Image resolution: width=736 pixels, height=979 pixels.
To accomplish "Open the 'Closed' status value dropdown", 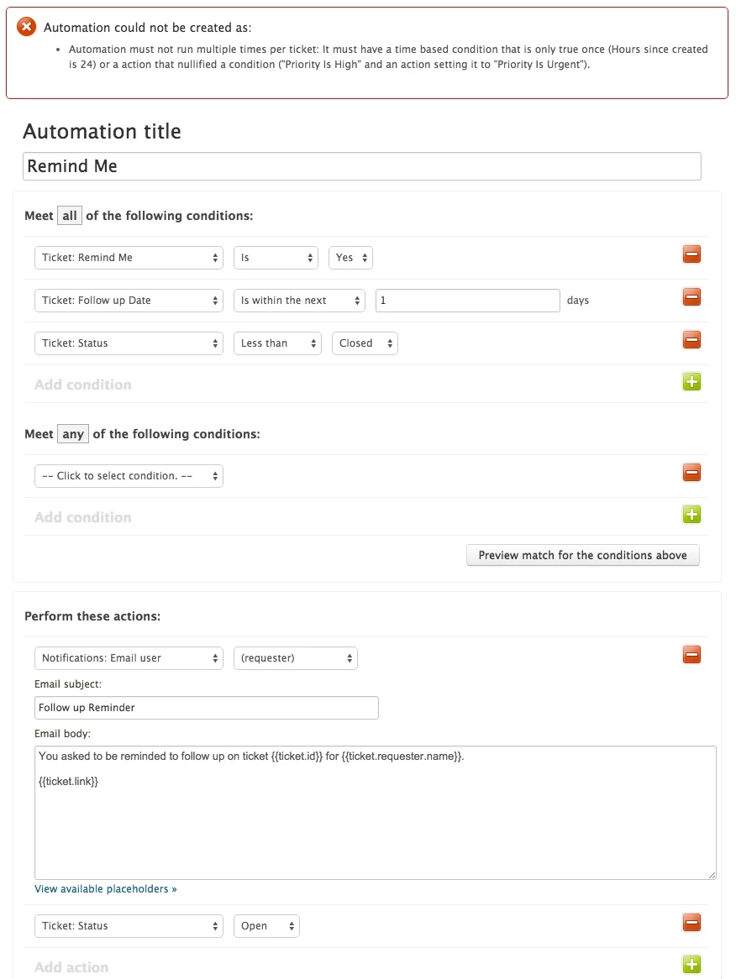I will (x=365, y=343).
